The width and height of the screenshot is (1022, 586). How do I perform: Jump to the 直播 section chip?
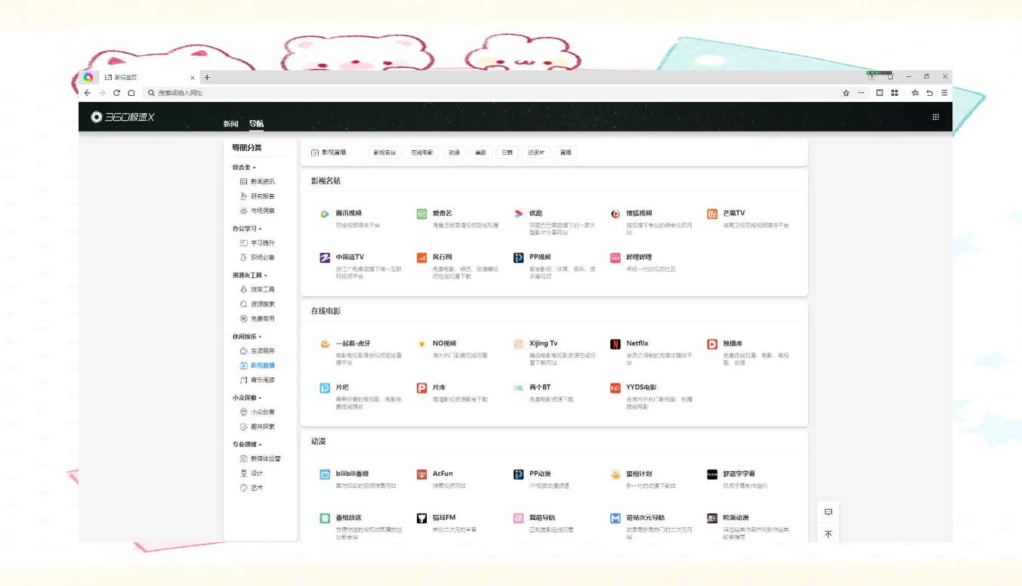[x=566, y=153]
